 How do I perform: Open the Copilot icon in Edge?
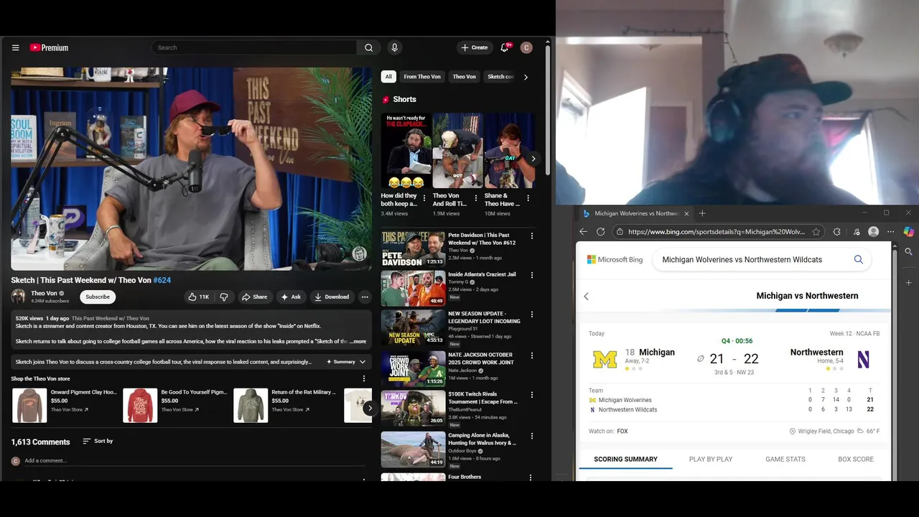click(x=908, y=232)
